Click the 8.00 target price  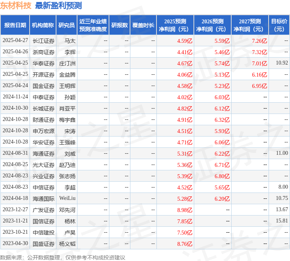point(283,187)
